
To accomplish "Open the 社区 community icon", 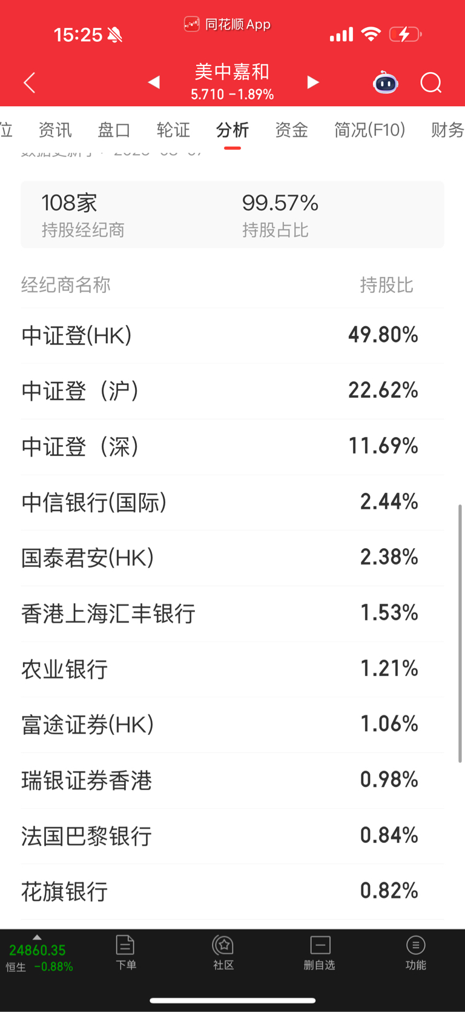I will tap(223, 953).
